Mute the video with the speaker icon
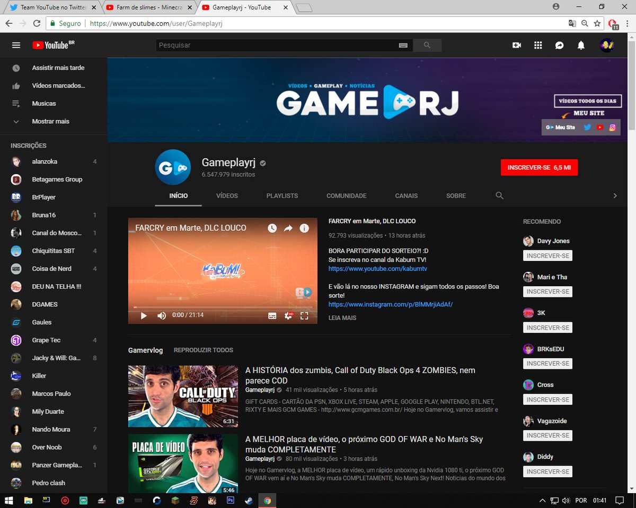Viewport: 636px width, 508px height. coord(162,315)
